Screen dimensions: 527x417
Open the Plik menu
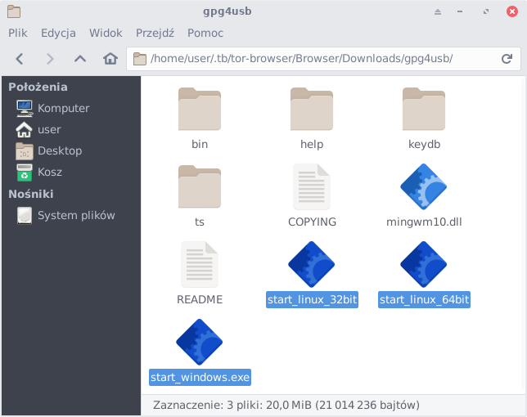coord(18,33)
